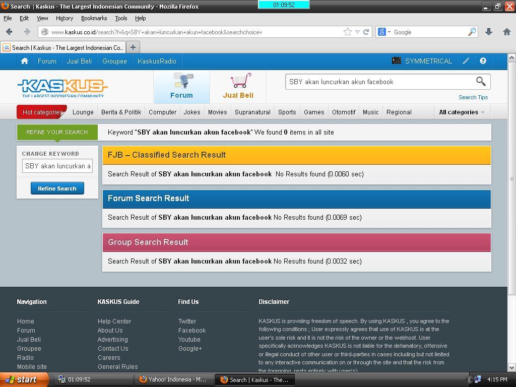The image size is (516, 387).
Task: Switch to 01:09:52 taskbar item
Action: (x=93, y=379)
